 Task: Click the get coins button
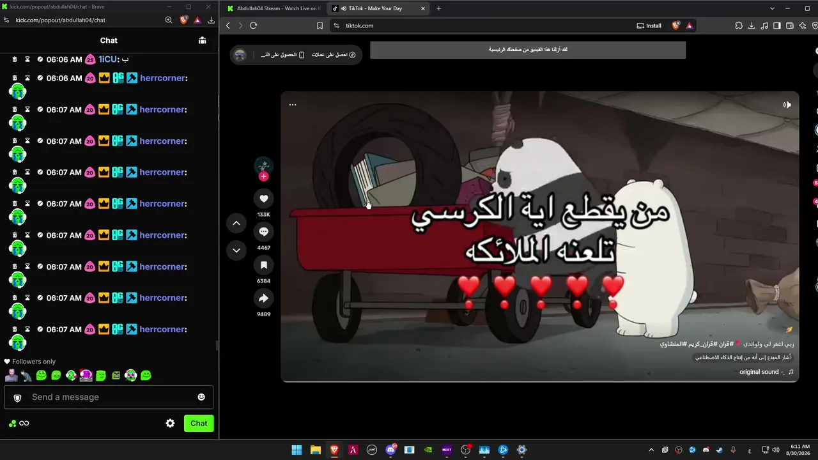pos(334,55)
